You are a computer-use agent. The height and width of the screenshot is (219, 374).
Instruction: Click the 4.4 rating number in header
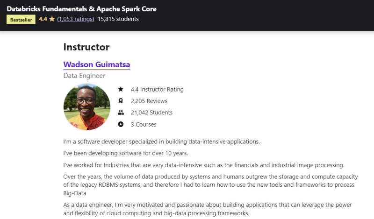43,19
